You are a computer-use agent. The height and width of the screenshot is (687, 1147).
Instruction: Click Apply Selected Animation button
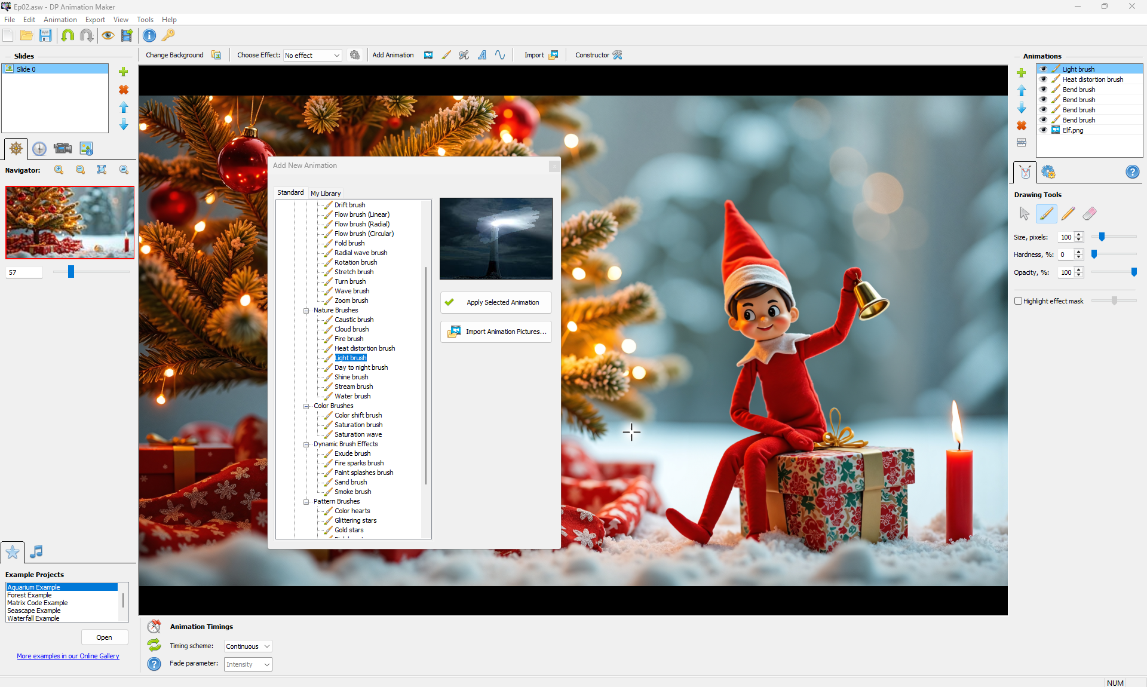point(496,302)
